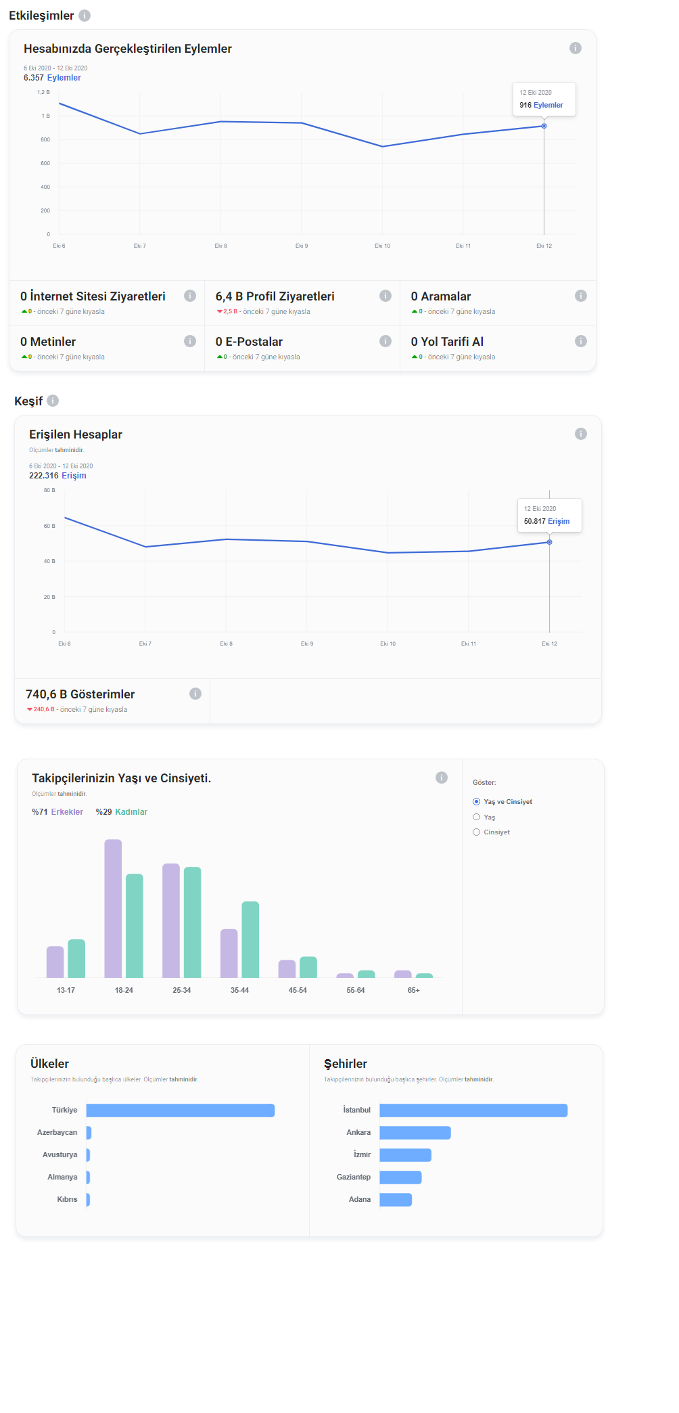The image size is (679, 1413).
Task: Click Eki 12 data point on Eylemler chart
Action: coord(544,126)
